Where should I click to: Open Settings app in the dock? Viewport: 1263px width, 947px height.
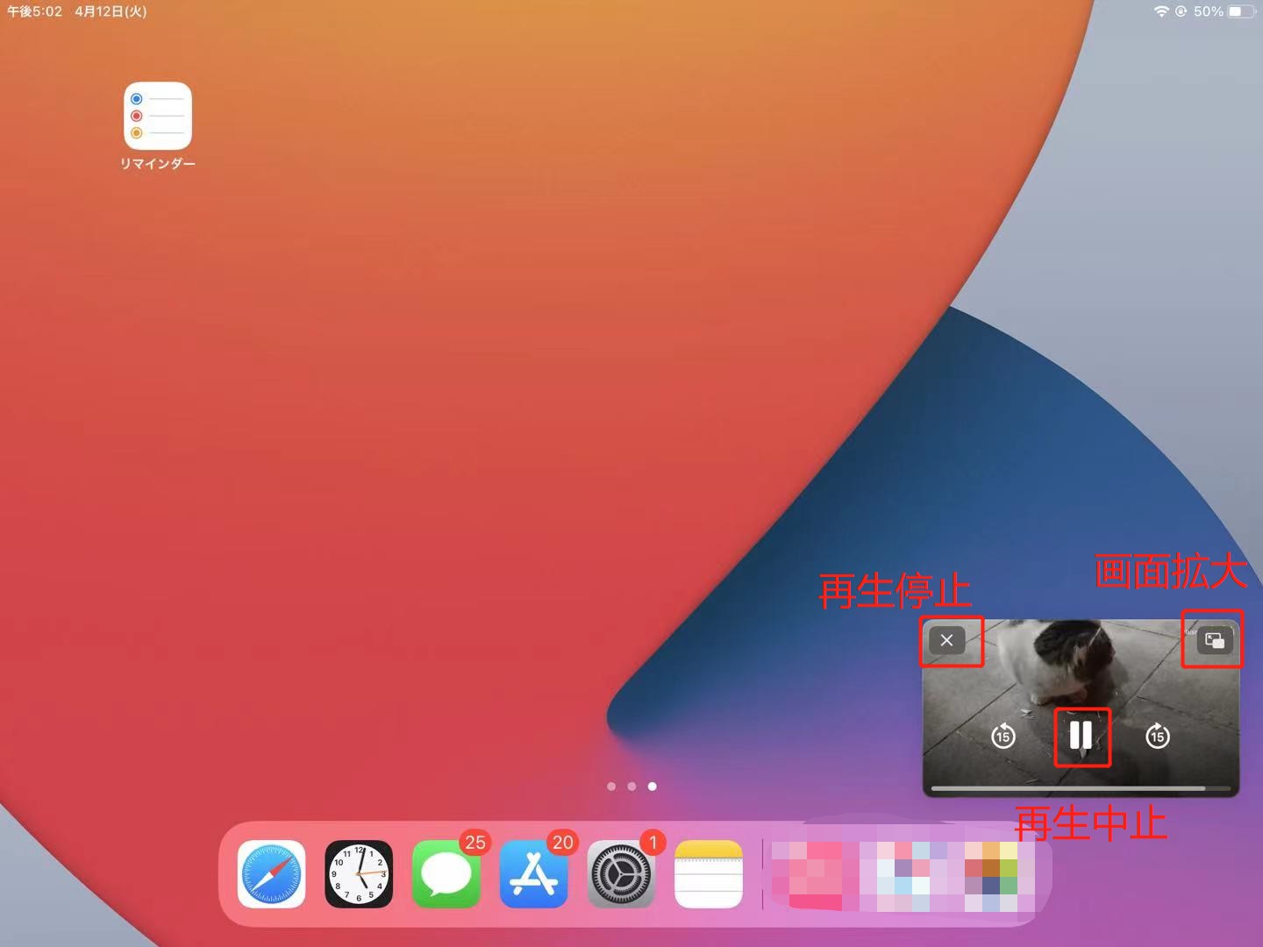[x=621, y=874]
